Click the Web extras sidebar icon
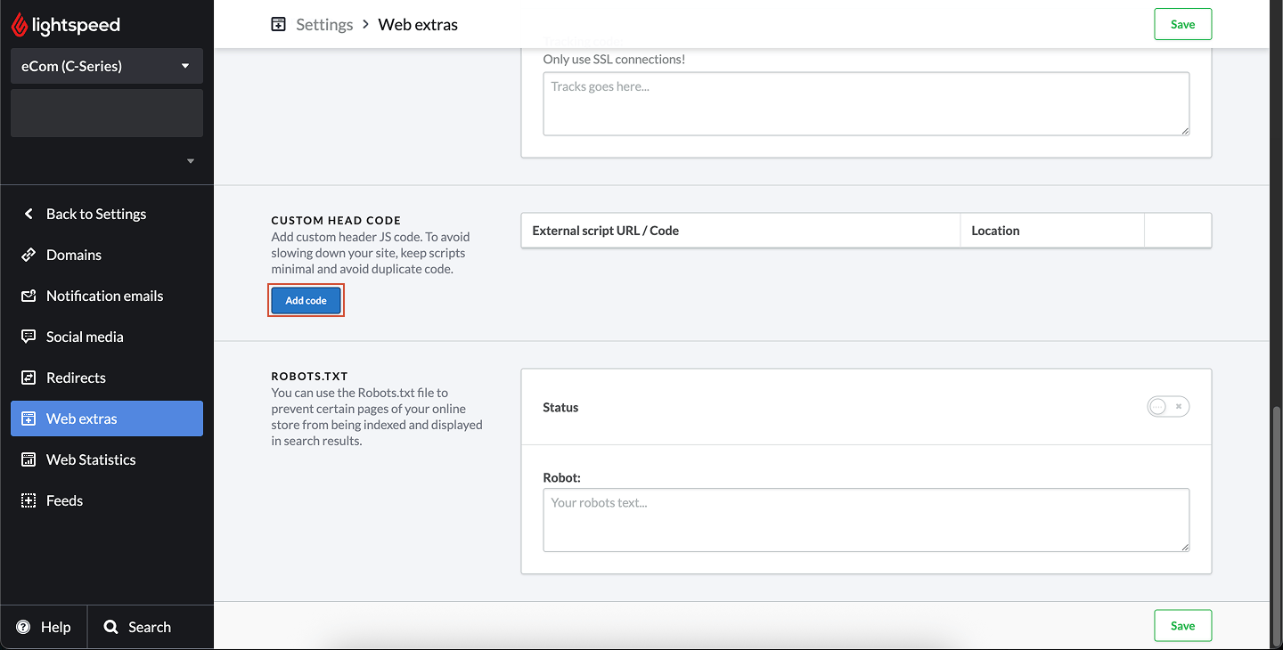Screen dimensions: 1283x650 [29, 418]
